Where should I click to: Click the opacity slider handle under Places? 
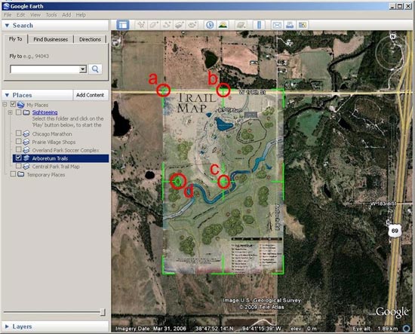pyautogui.click(x=103, y=312)
